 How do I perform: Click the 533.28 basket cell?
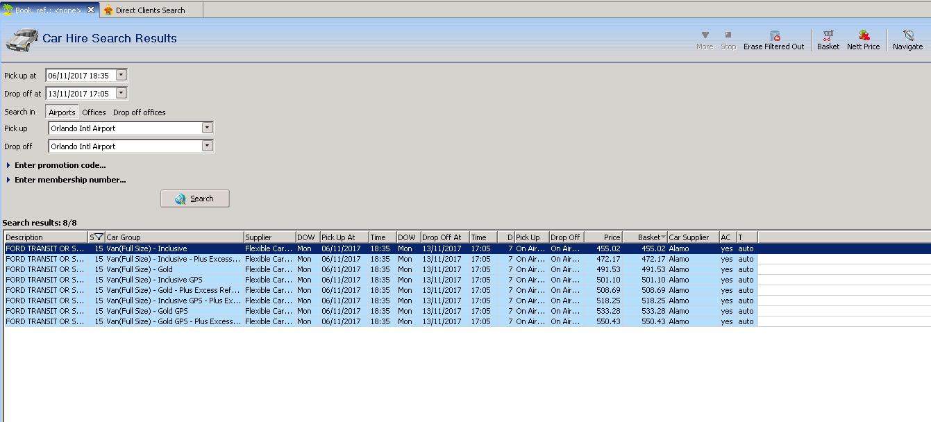(x=645, y=311)
